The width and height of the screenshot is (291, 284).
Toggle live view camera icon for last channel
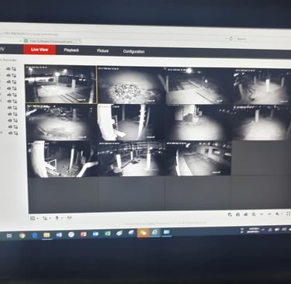pyautogui.click(x=10, y=133)
